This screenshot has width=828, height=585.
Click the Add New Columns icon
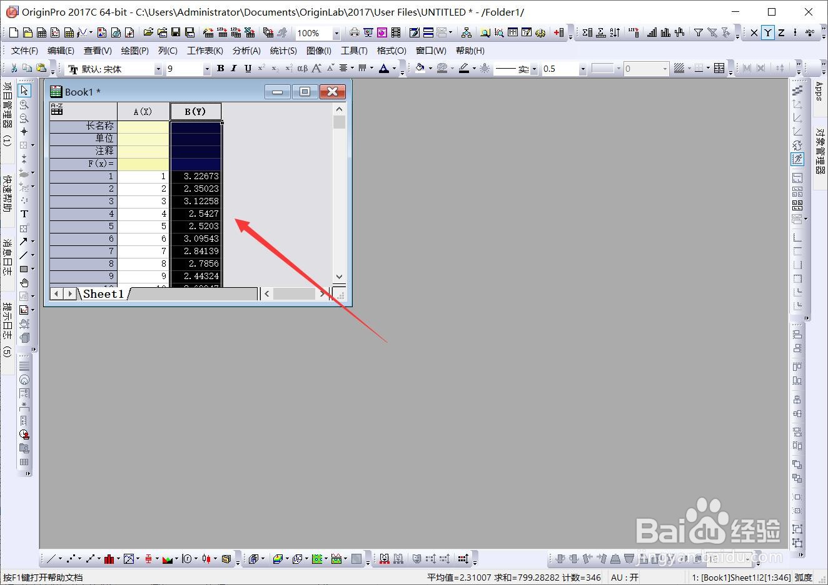tap(559, 32)
